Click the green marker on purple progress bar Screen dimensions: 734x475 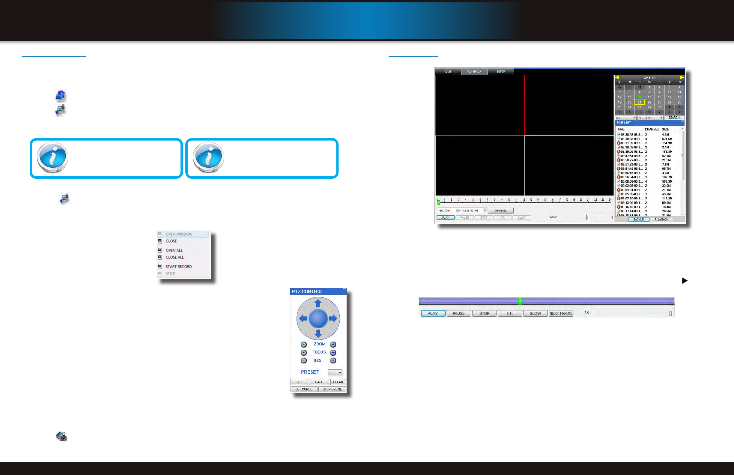[520, 301]
